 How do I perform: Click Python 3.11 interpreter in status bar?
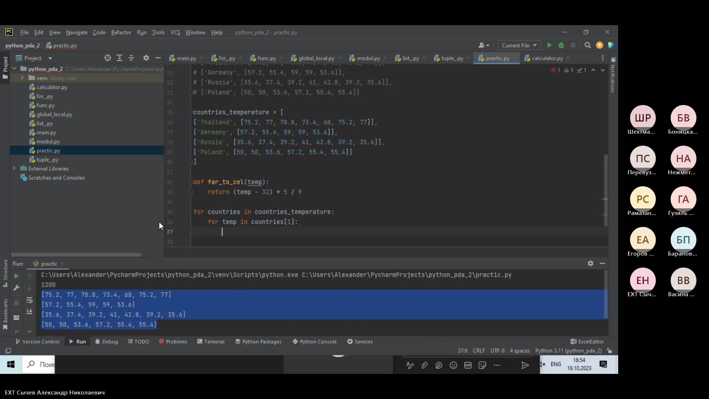click(568, 351)
